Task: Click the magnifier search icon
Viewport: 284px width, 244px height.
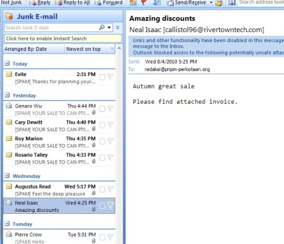Action: click(x=102, y=28)
